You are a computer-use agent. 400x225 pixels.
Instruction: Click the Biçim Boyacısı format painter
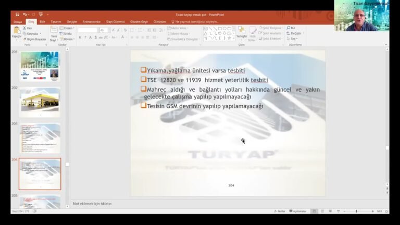click(34, 39)
